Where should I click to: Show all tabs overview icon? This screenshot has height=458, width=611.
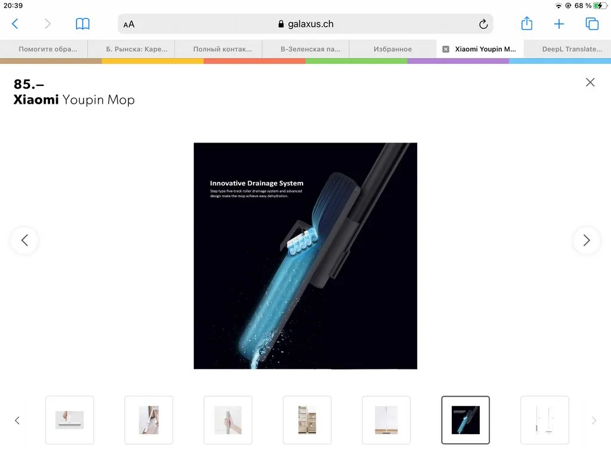pos(592,24)
